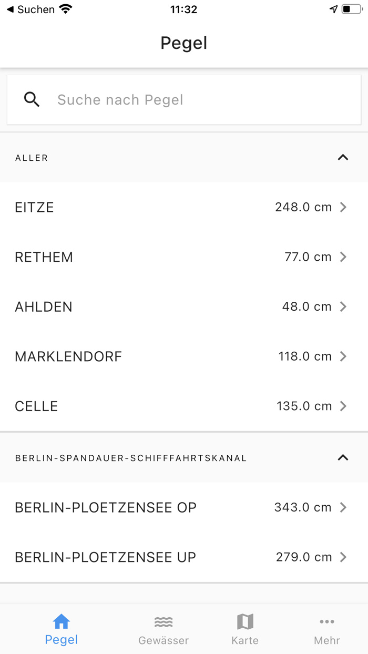Switch to the Gewässer tab
The height and width of the screenshot is (654, 368).
163,629
